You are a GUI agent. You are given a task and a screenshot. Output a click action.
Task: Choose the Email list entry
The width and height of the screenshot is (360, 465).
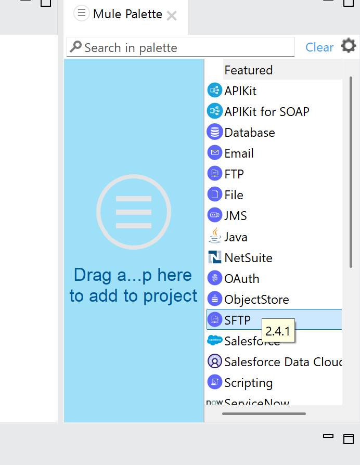(x=239, y=153)
